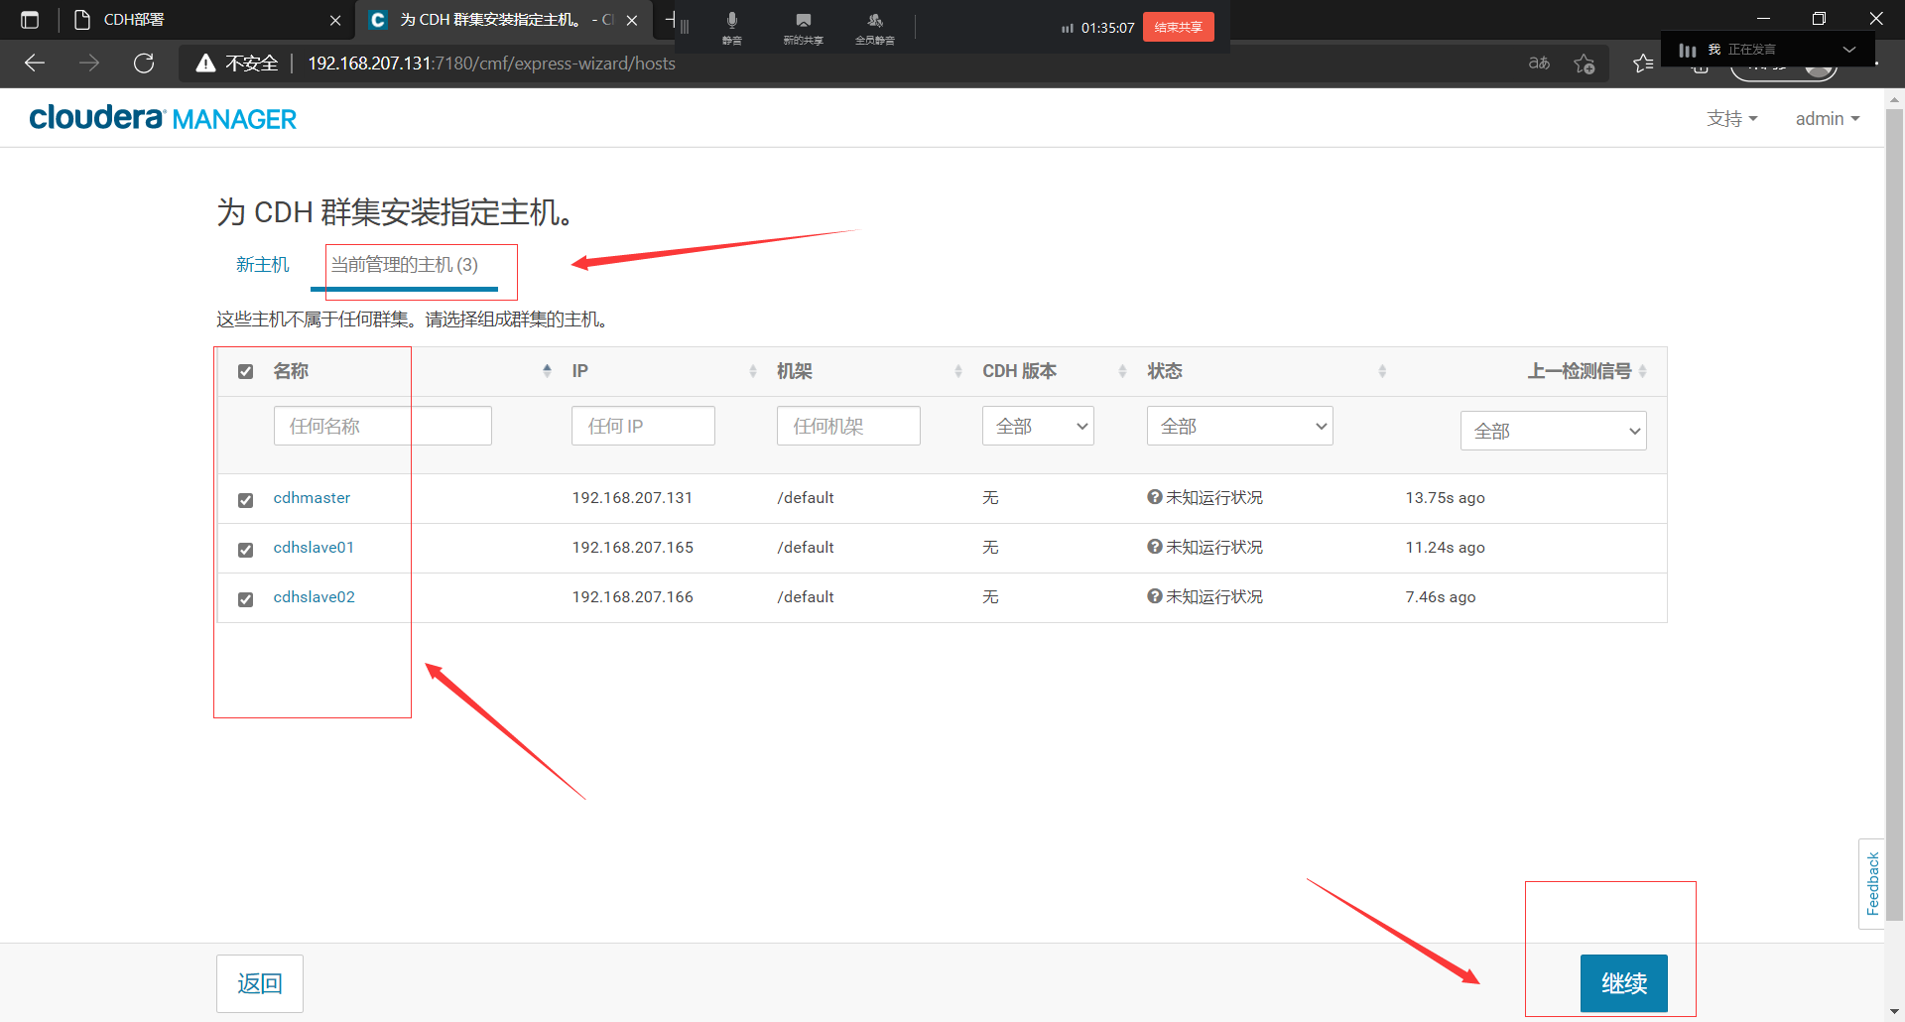The width and height of the screenshot is (1905, 1022).
Task: Switch to the 新主机 tab
Action: click(x=263, y=265)
